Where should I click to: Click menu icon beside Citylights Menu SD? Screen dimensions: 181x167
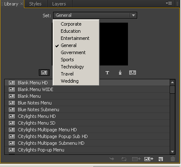click(x=12, y=123)
